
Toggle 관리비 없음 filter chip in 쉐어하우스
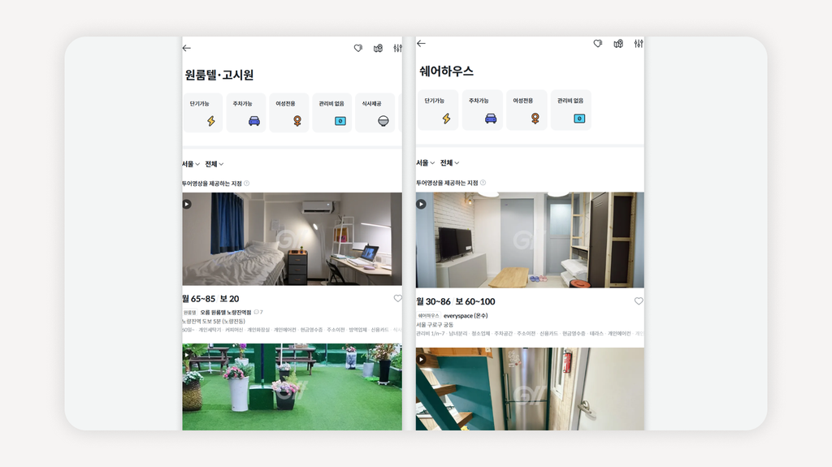point(571,110)
